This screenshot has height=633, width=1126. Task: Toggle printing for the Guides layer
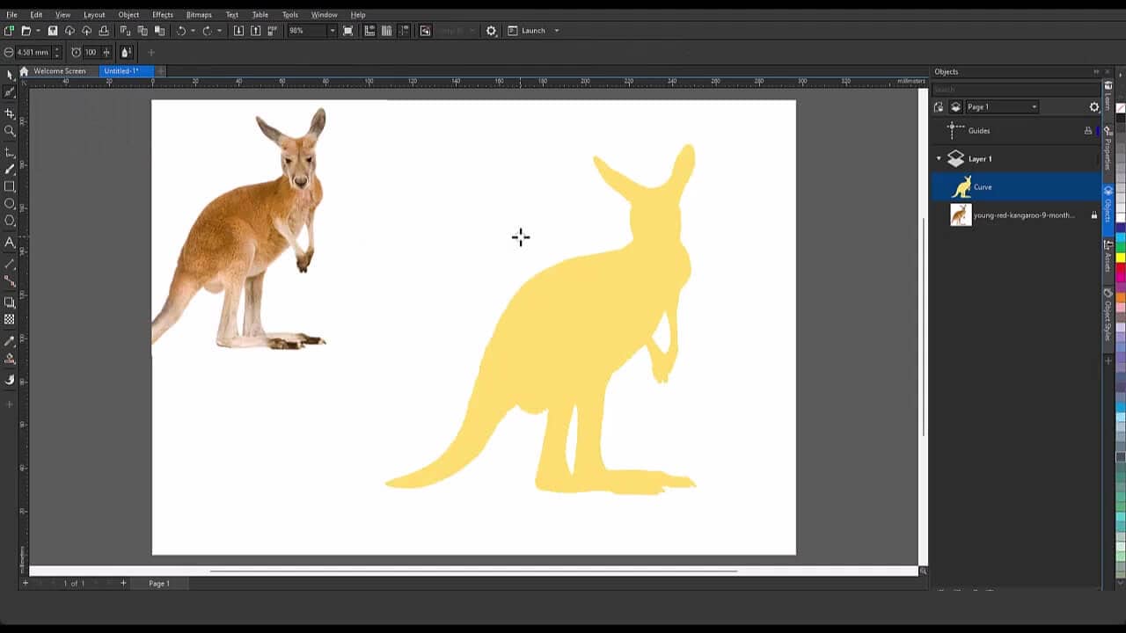1088,131
